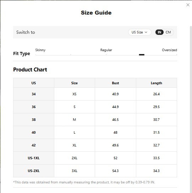
Task: Click the Product Chart heading
Action: 30,70
